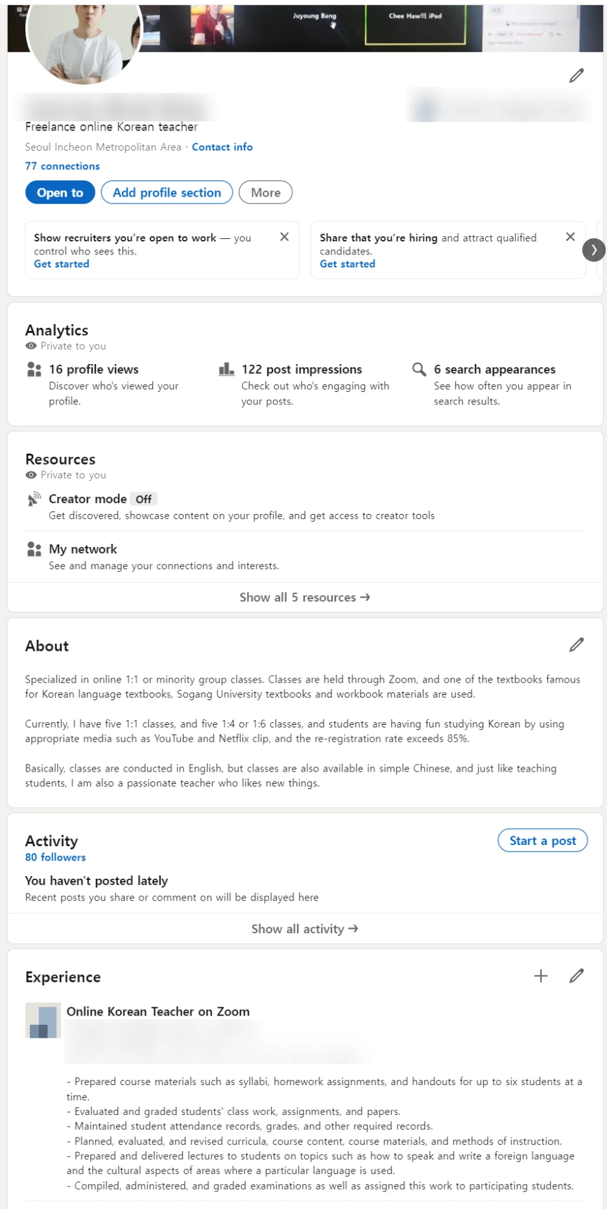Click the Open to button
607x1209 pixels.
point(60,192)
